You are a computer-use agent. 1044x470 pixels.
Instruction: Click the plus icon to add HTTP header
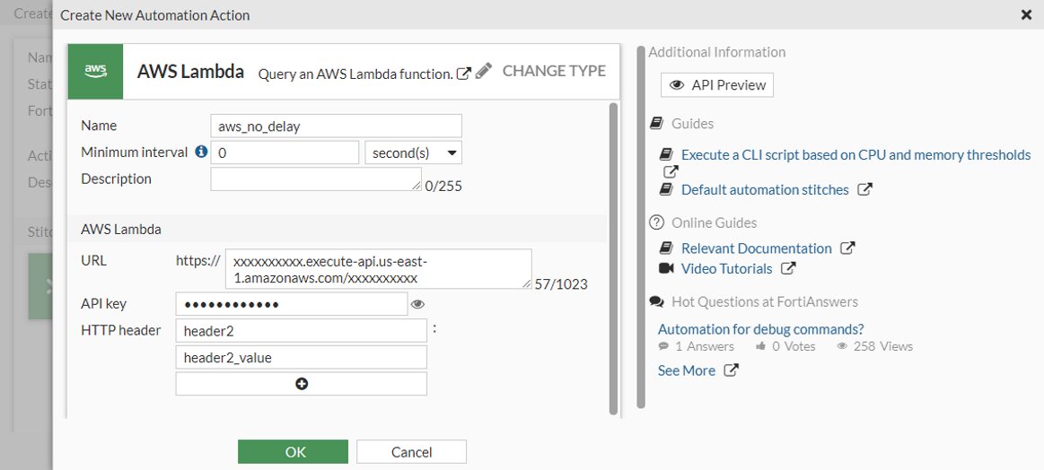302,384
